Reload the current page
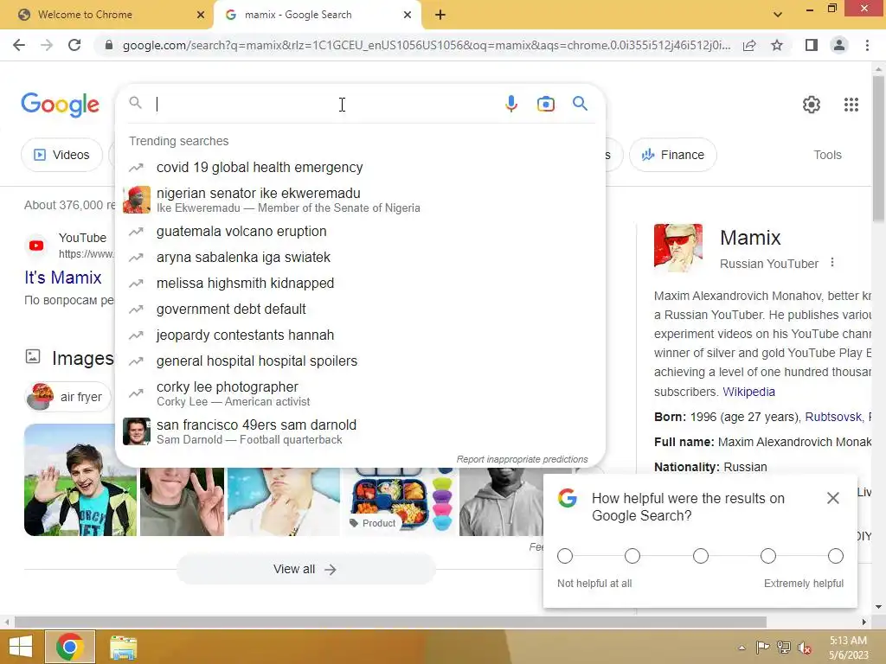The image size is (886, 664). coord(74,45)
